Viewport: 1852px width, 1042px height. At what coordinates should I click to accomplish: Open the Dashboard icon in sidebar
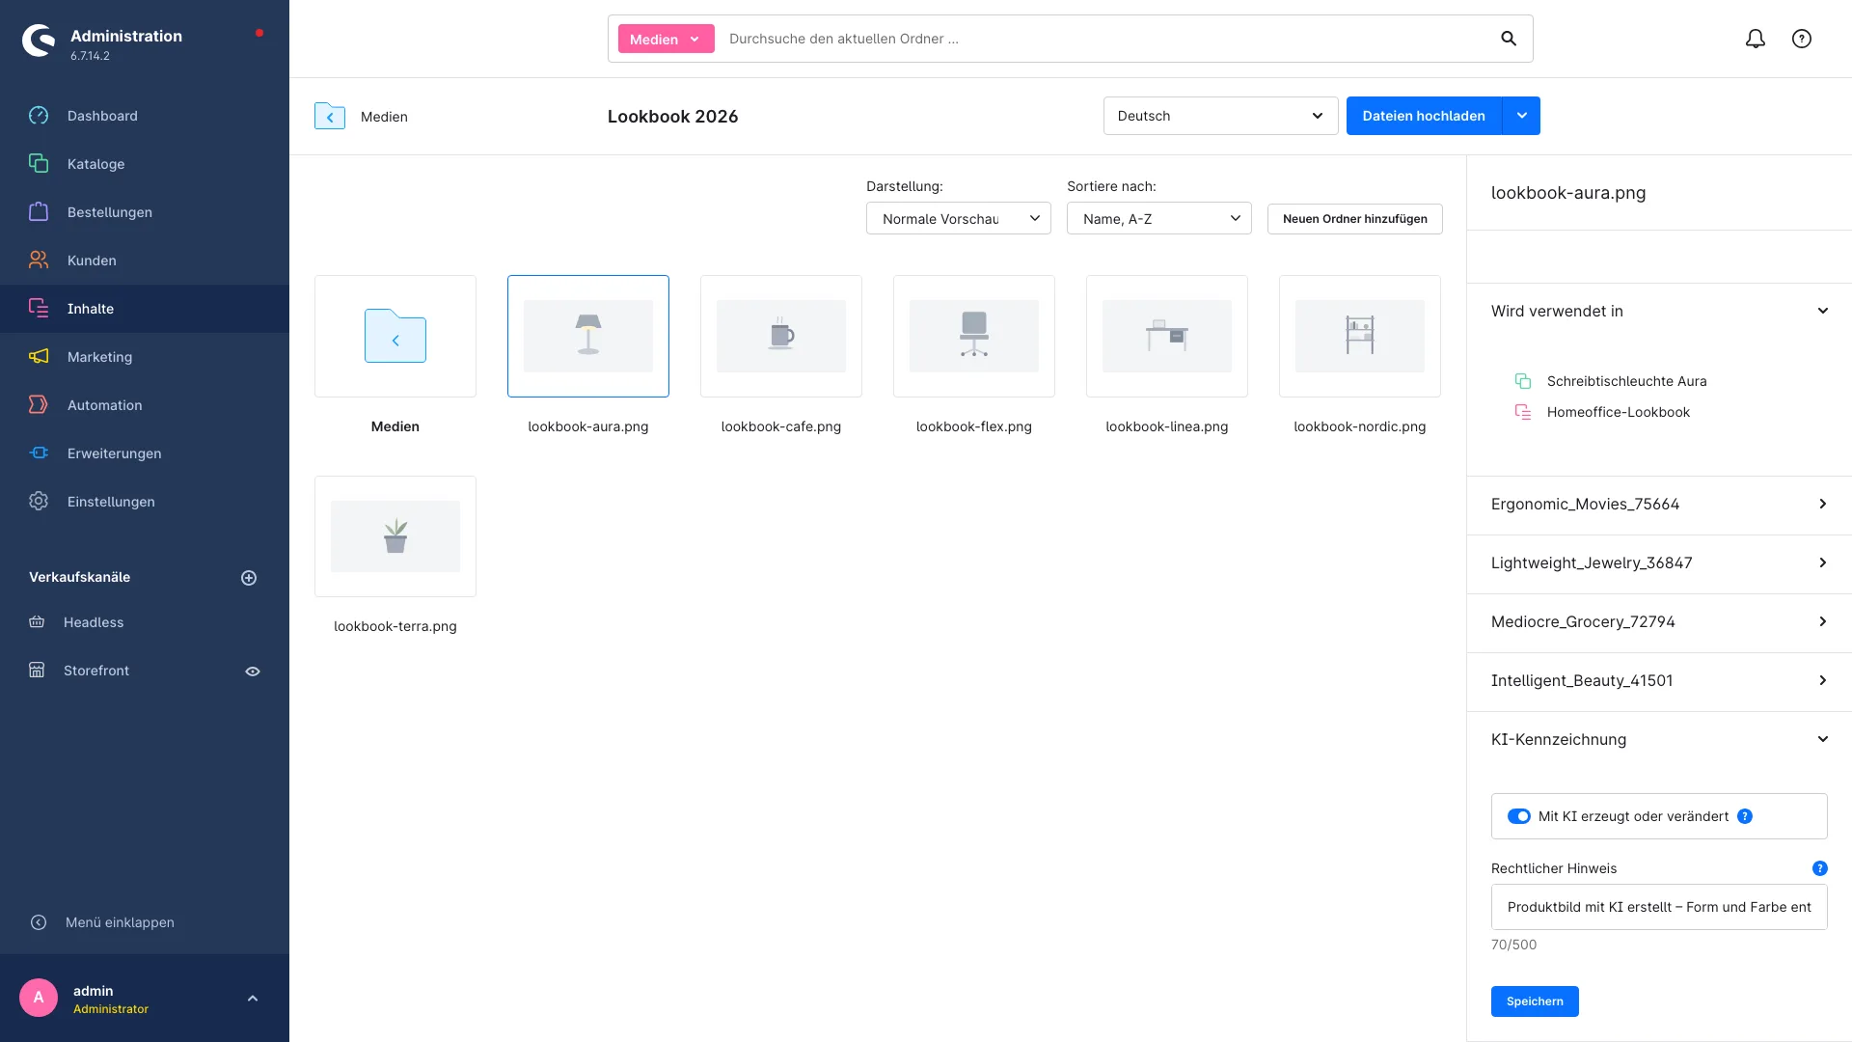point(39,116)
